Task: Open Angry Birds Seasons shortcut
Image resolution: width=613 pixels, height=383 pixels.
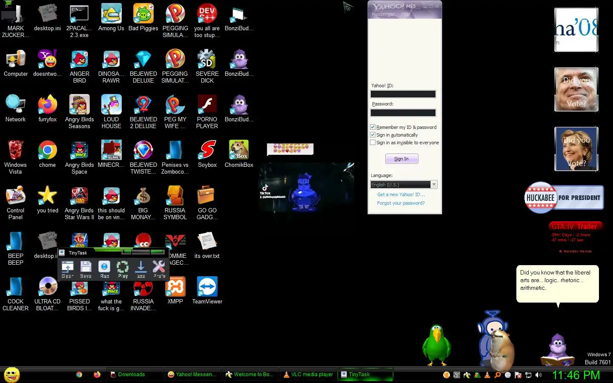Action: tap(80, 112)
